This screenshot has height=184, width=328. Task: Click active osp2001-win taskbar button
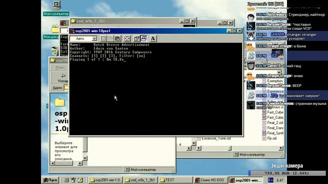tap(245, 180)
